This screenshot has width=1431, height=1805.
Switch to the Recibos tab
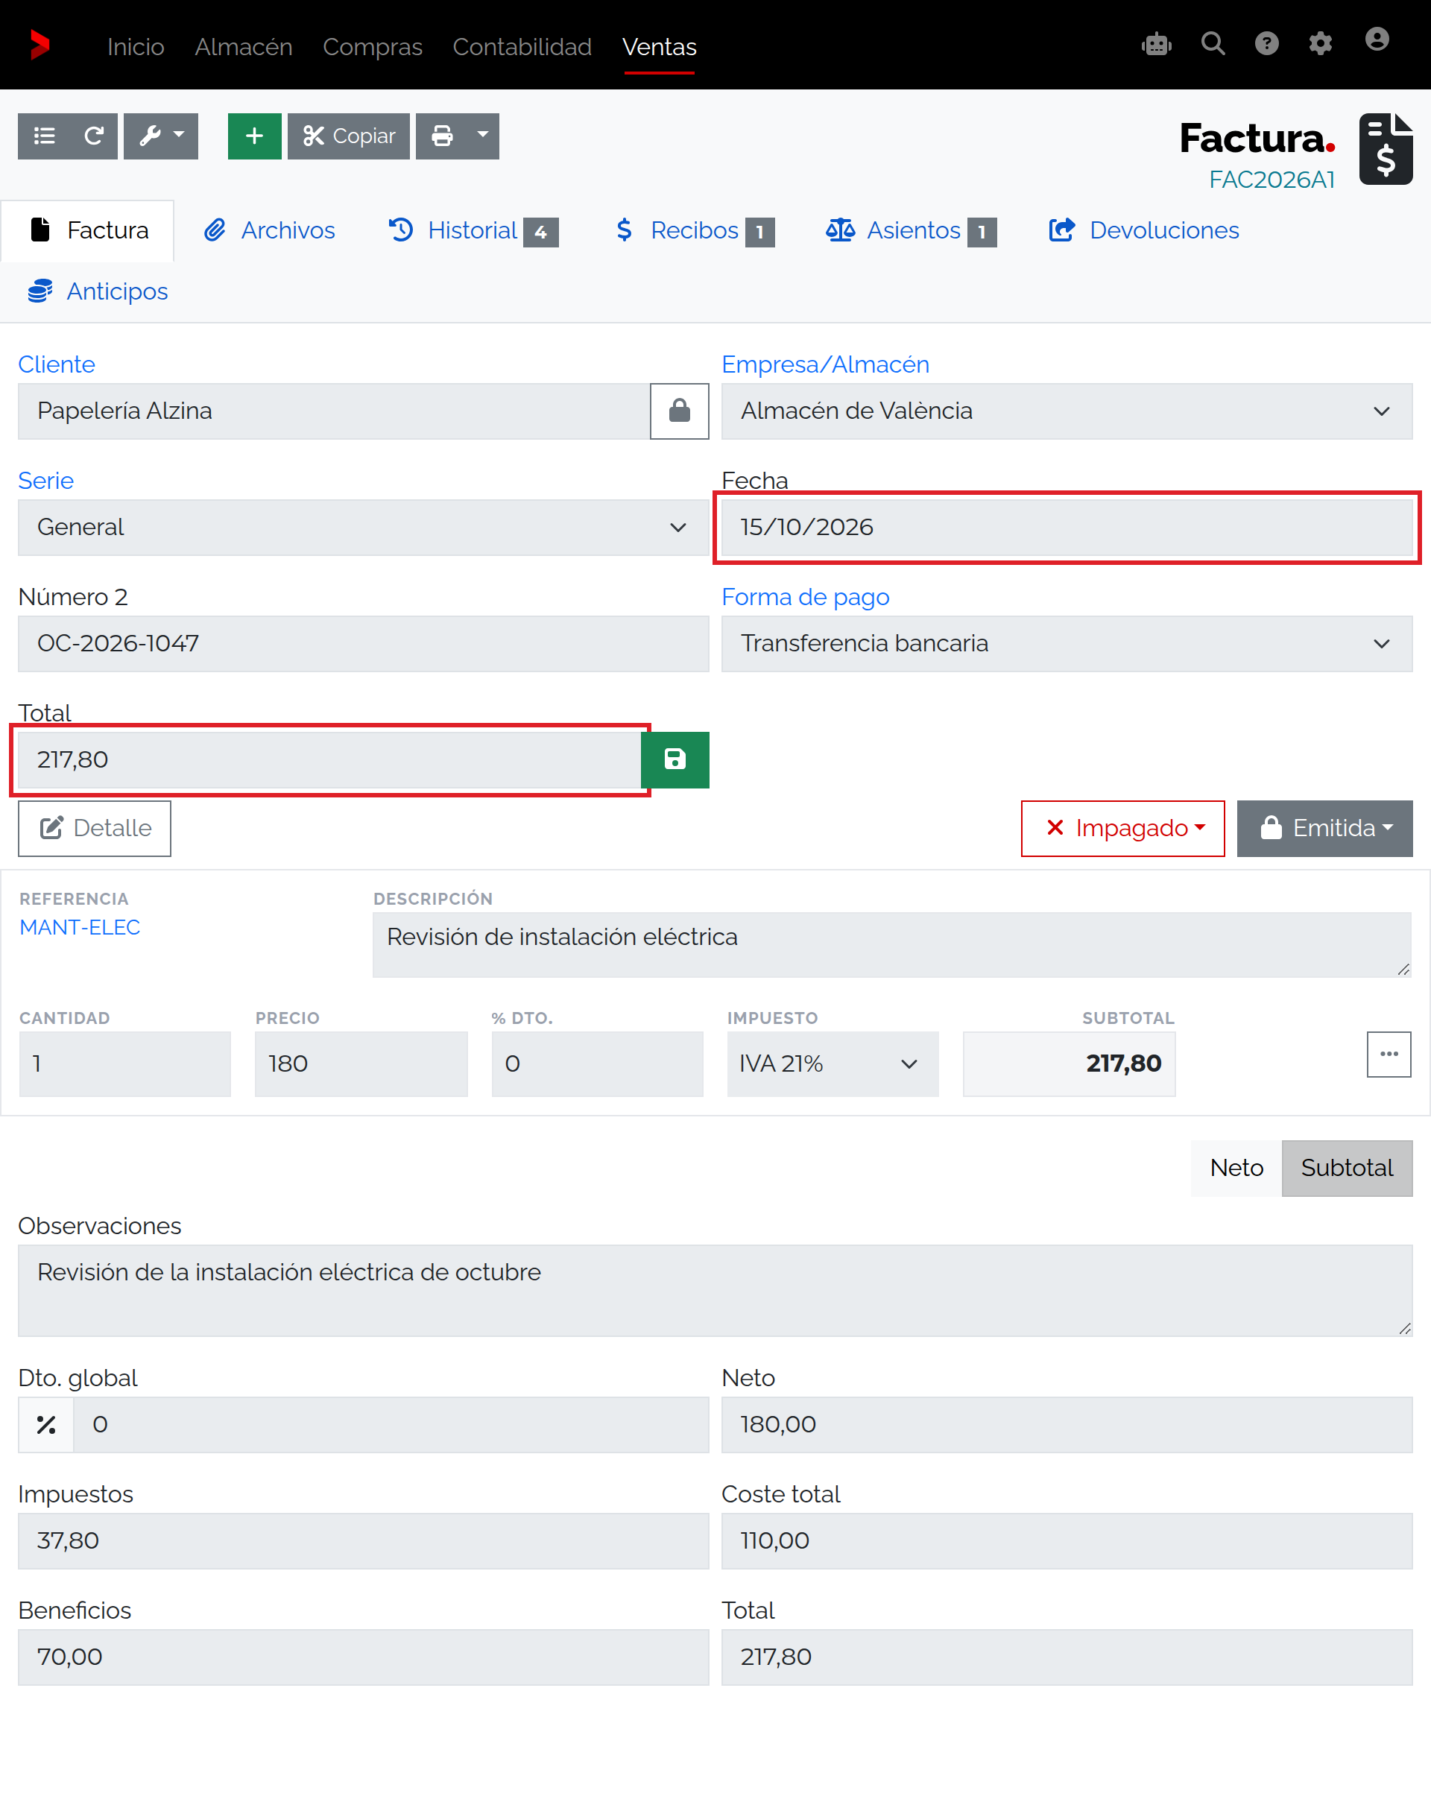click(693, 230)
